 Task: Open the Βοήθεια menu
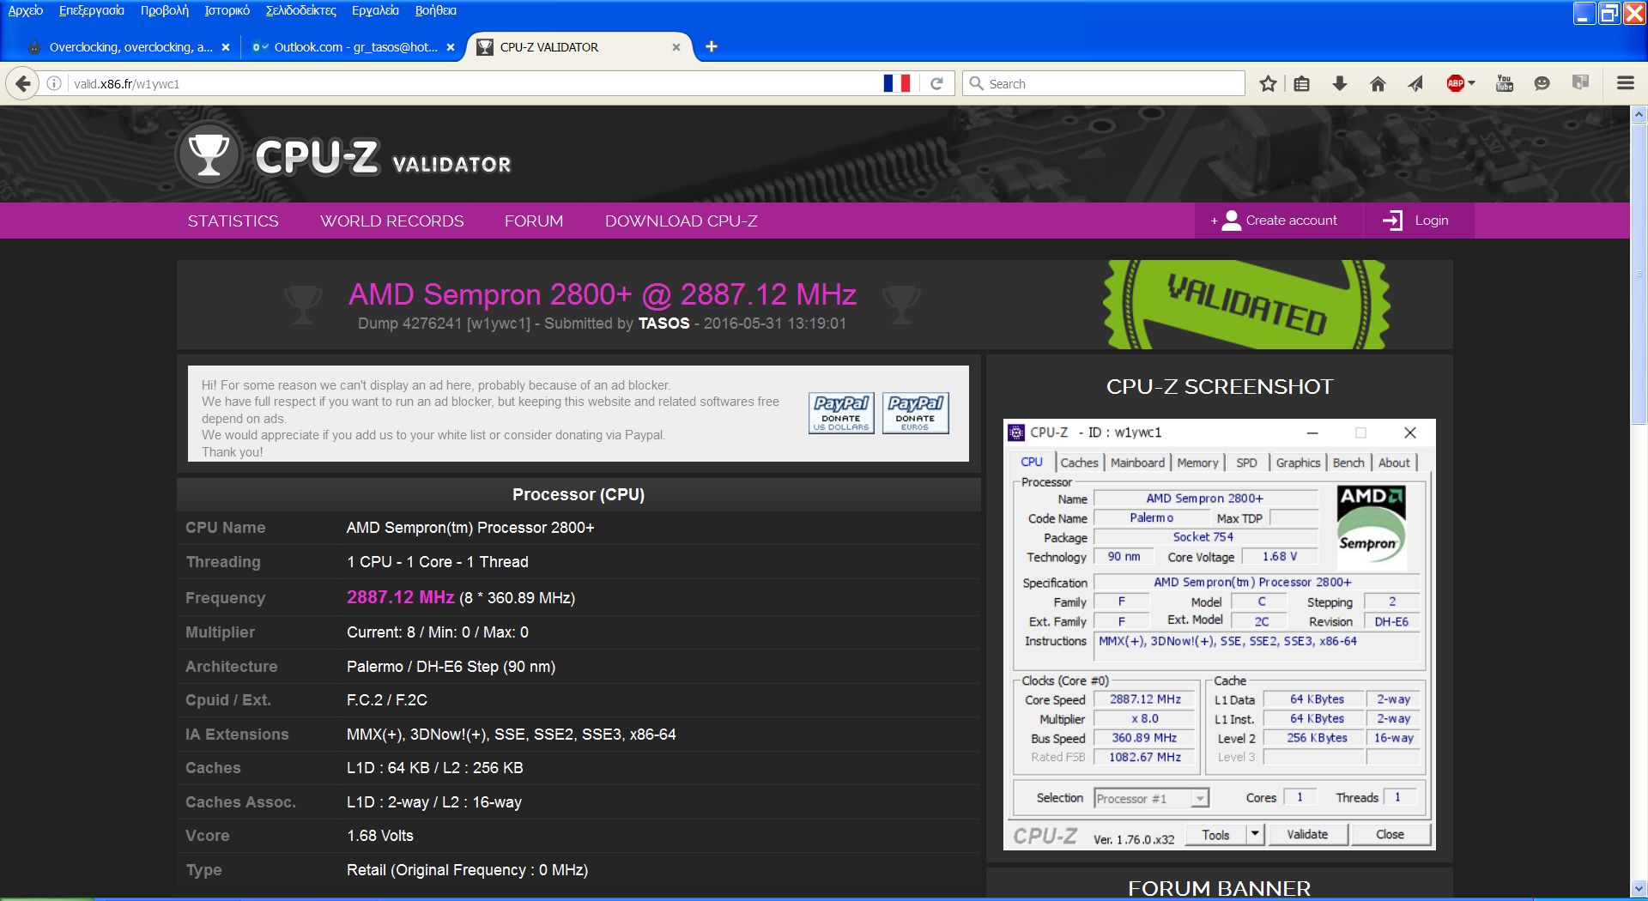(x=436, y=10)
